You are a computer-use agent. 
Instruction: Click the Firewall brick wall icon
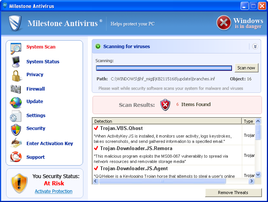[16, 89]
